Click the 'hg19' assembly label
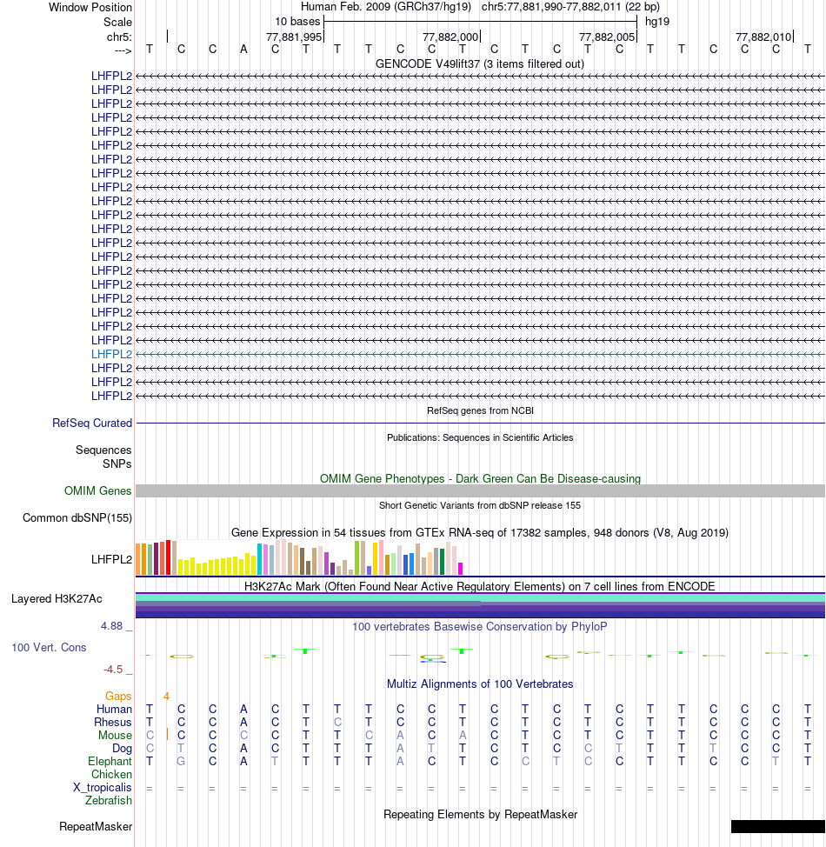This screenshot has width=826, height=847. tap(657, 22)
